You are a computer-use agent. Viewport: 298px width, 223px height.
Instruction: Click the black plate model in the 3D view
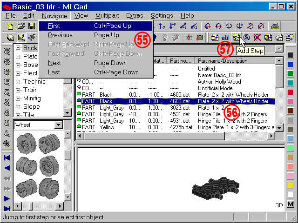(215, 188)
